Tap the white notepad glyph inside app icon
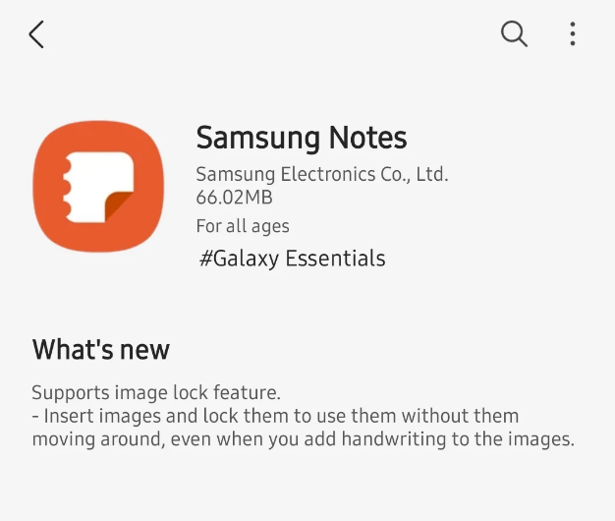Screen dimensions: 615x521 point(98,187)
